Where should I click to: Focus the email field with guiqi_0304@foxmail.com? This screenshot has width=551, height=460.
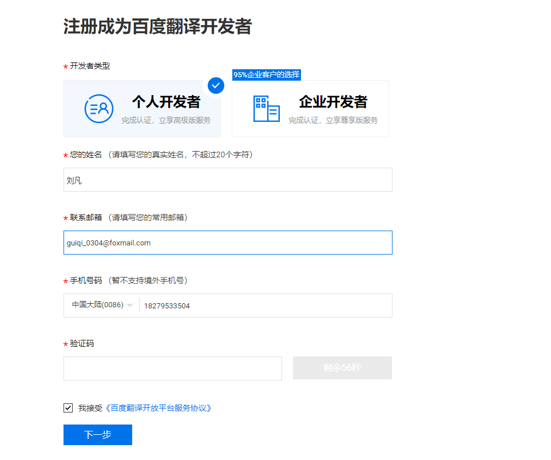(x=228, y=243)
